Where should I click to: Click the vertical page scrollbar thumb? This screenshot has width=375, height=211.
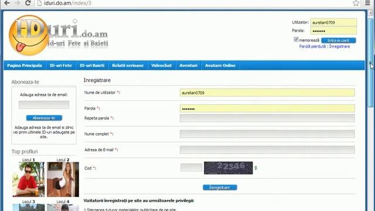coord(371,63)
